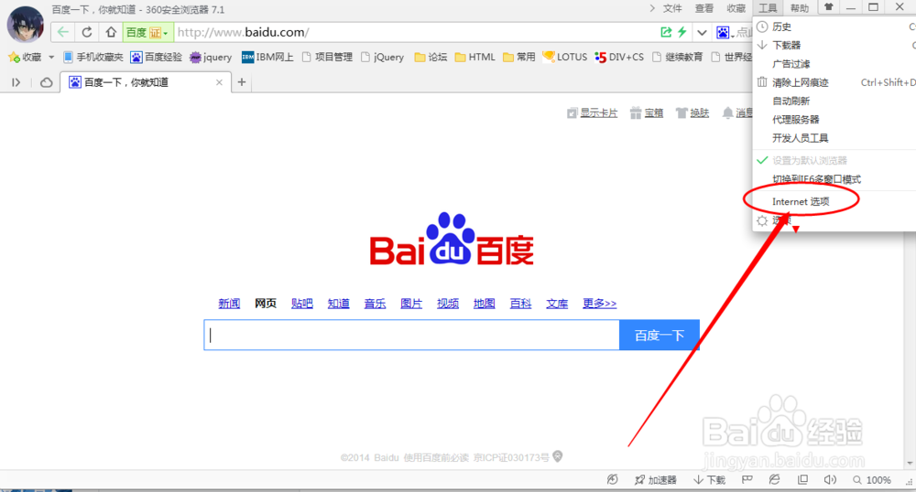Open the 新闻 link
Image resolution: width=916 pixels, height=492 pixels.
[x=229, y=304]
